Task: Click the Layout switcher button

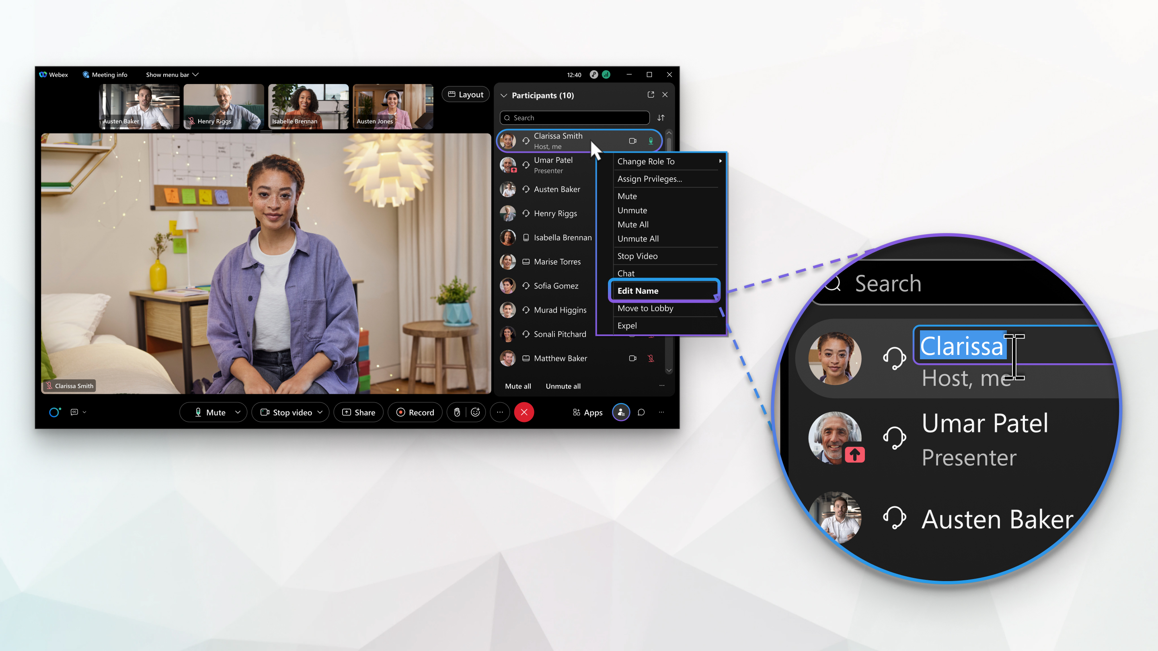Action: [465, 94]
